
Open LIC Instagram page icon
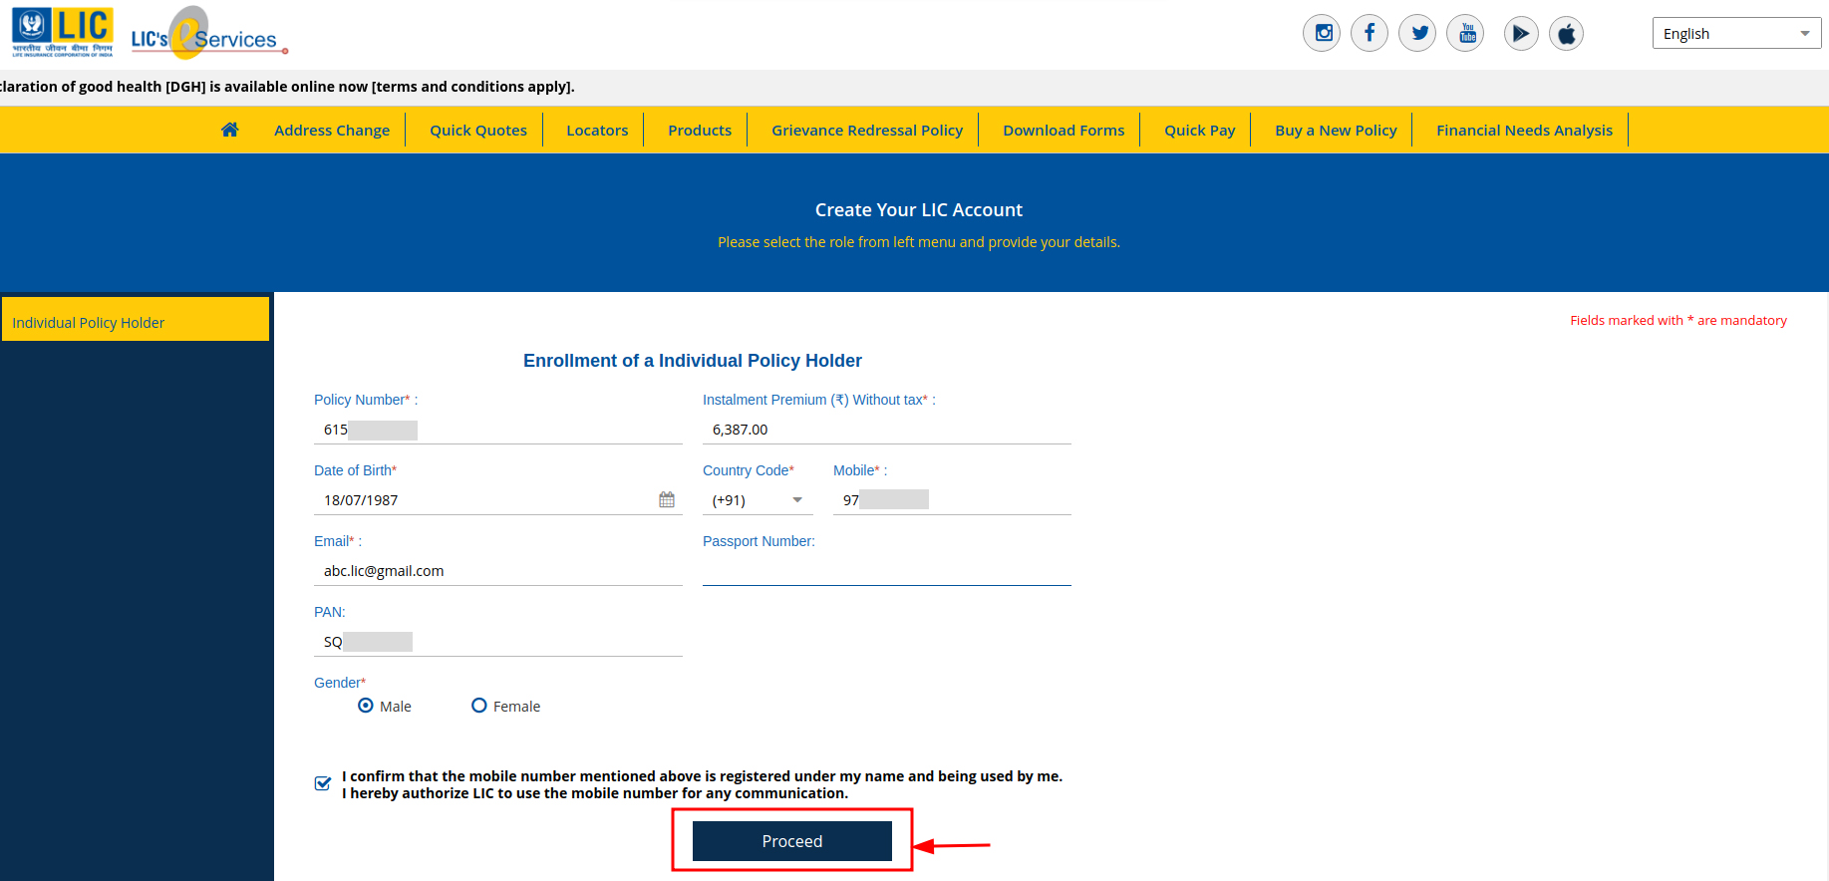[1322, 33]
